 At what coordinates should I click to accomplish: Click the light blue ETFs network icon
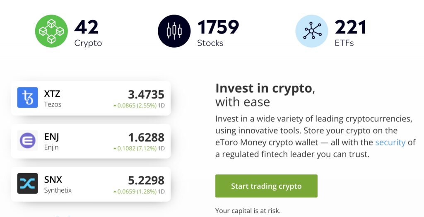click(312, 31)
